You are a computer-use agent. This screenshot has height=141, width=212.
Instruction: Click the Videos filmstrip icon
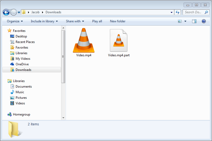click(x=12, y=103)
